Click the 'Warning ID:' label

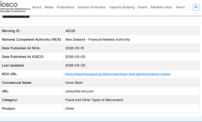(11, 31)
